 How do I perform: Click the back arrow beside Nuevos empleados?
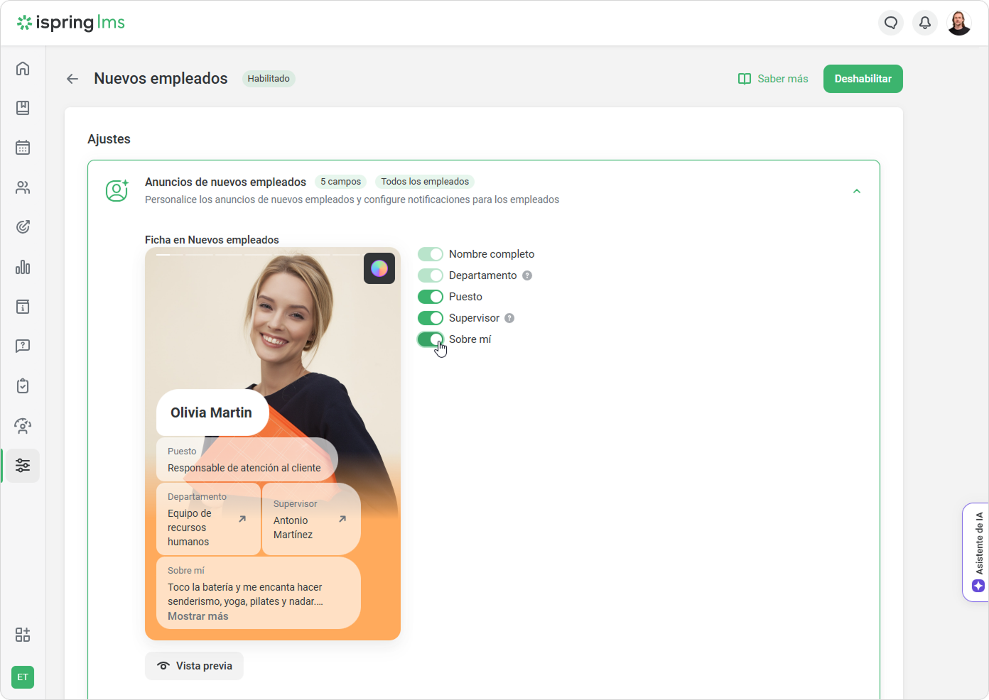72,79
